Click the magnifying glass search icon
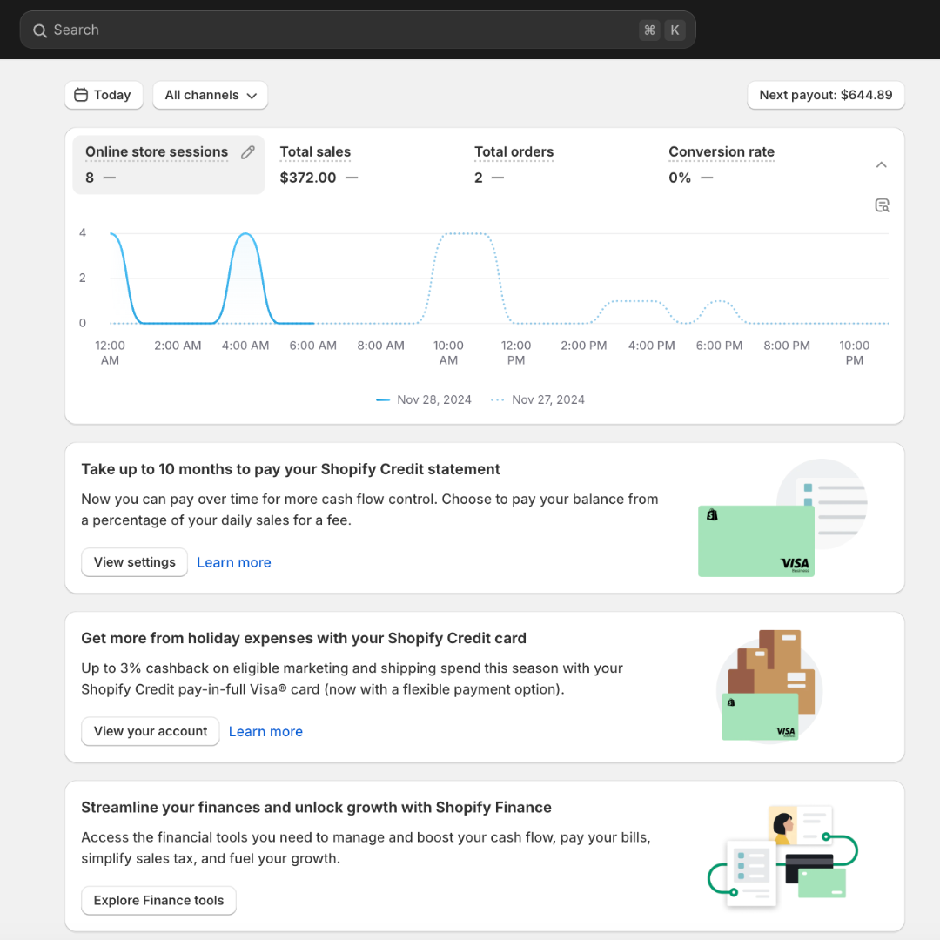The height and width of the screenshot is (940, 940). (x=39, y=30)
